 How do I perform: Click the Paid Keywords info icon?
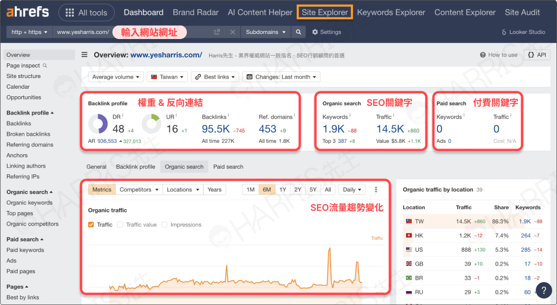(464, 115)
